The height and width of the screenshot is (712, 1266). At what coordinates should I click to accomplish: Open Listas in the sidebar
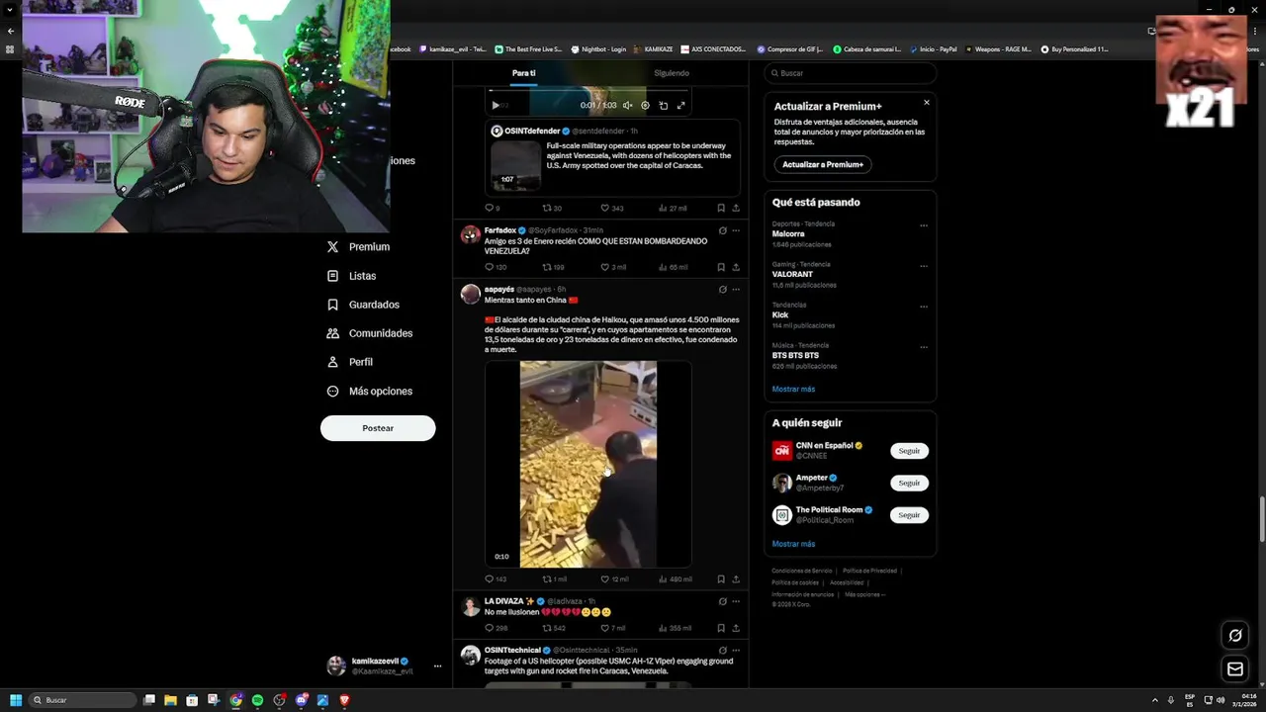[351, 276]
